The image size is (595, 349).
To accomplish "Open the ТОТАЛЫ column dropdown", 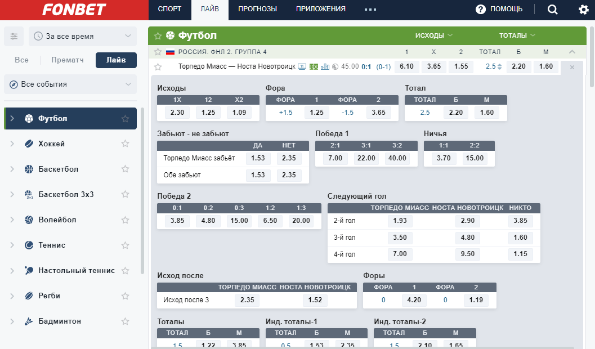I will click(x=517, y=35).
